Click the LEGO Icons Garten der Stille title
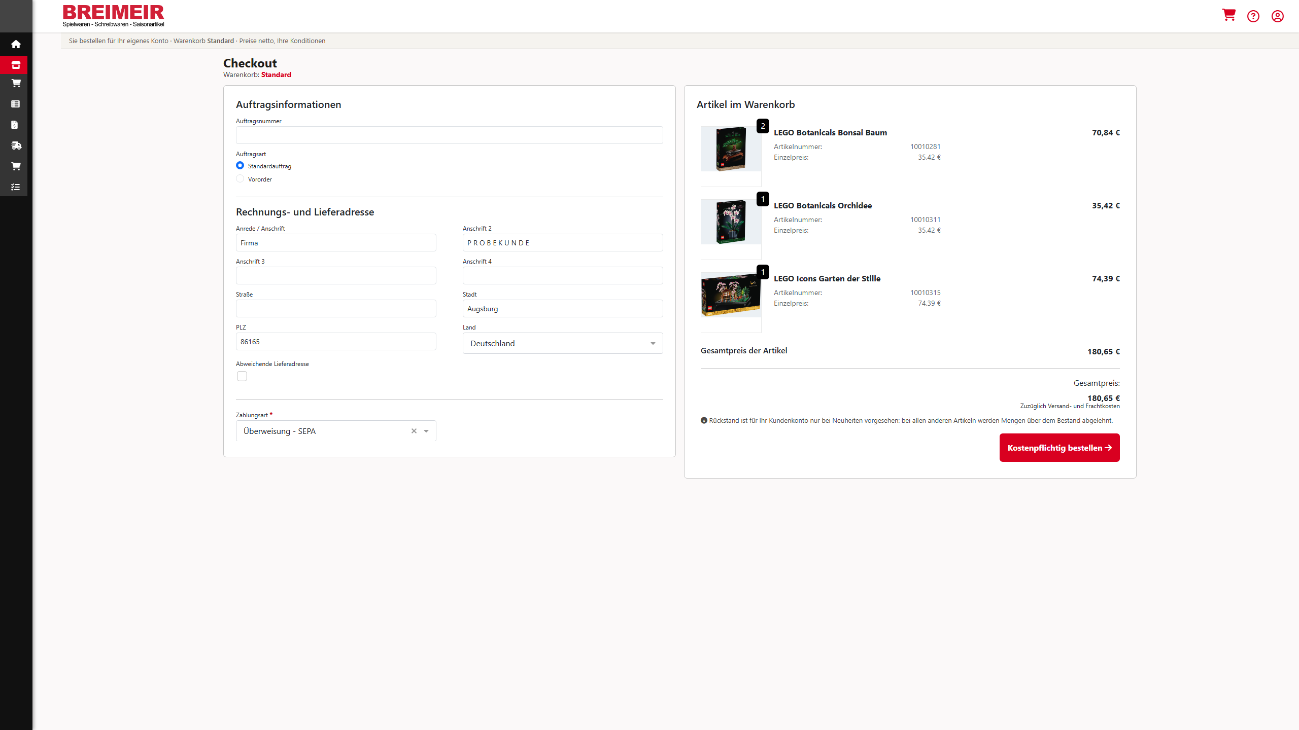 827,278
